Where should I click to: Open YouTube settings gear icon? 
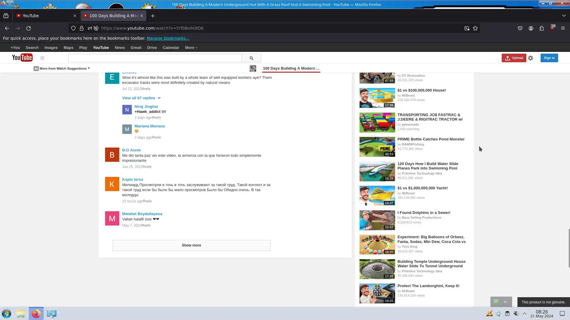(x=531, y=58)
